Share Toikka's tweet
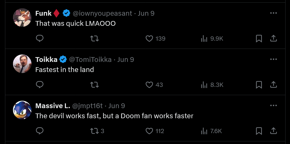 pos(273,85)
